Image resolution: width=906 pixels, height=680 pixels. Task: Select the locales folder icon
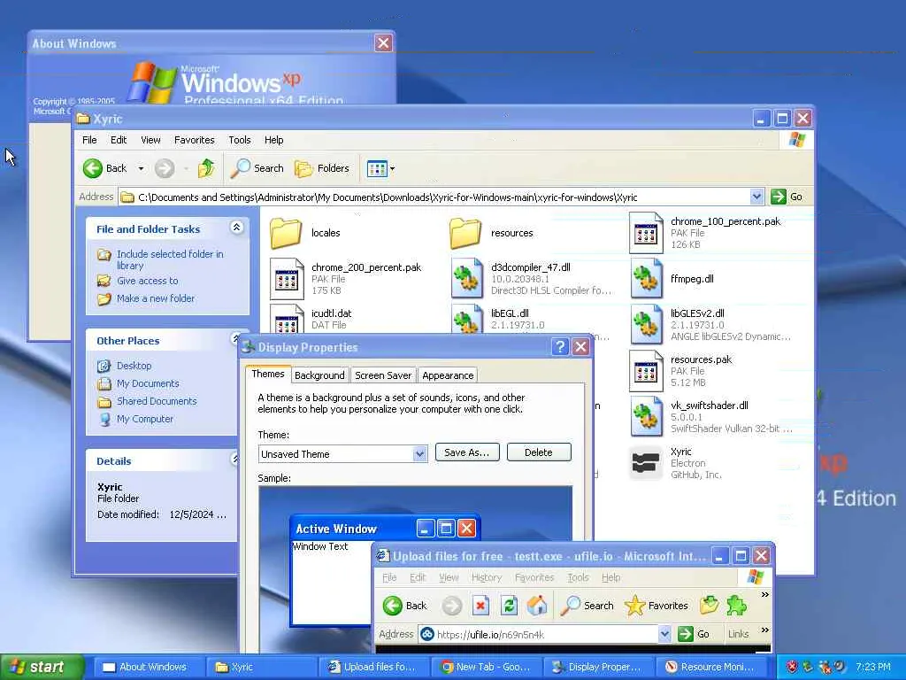286,233
